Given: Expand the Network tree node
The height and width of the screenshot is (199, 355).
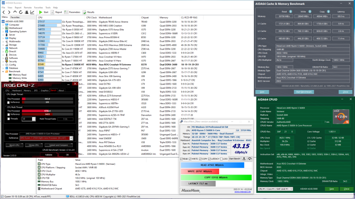Looking at the screenshot, I should tap(3, 48).
